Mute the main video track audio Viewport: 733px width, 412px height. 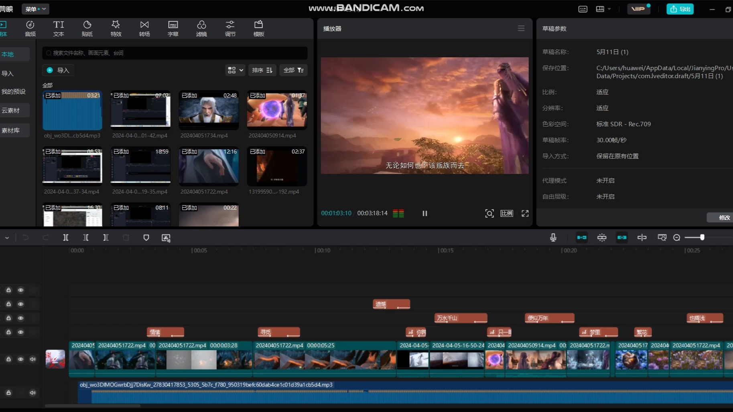(32, 359)
